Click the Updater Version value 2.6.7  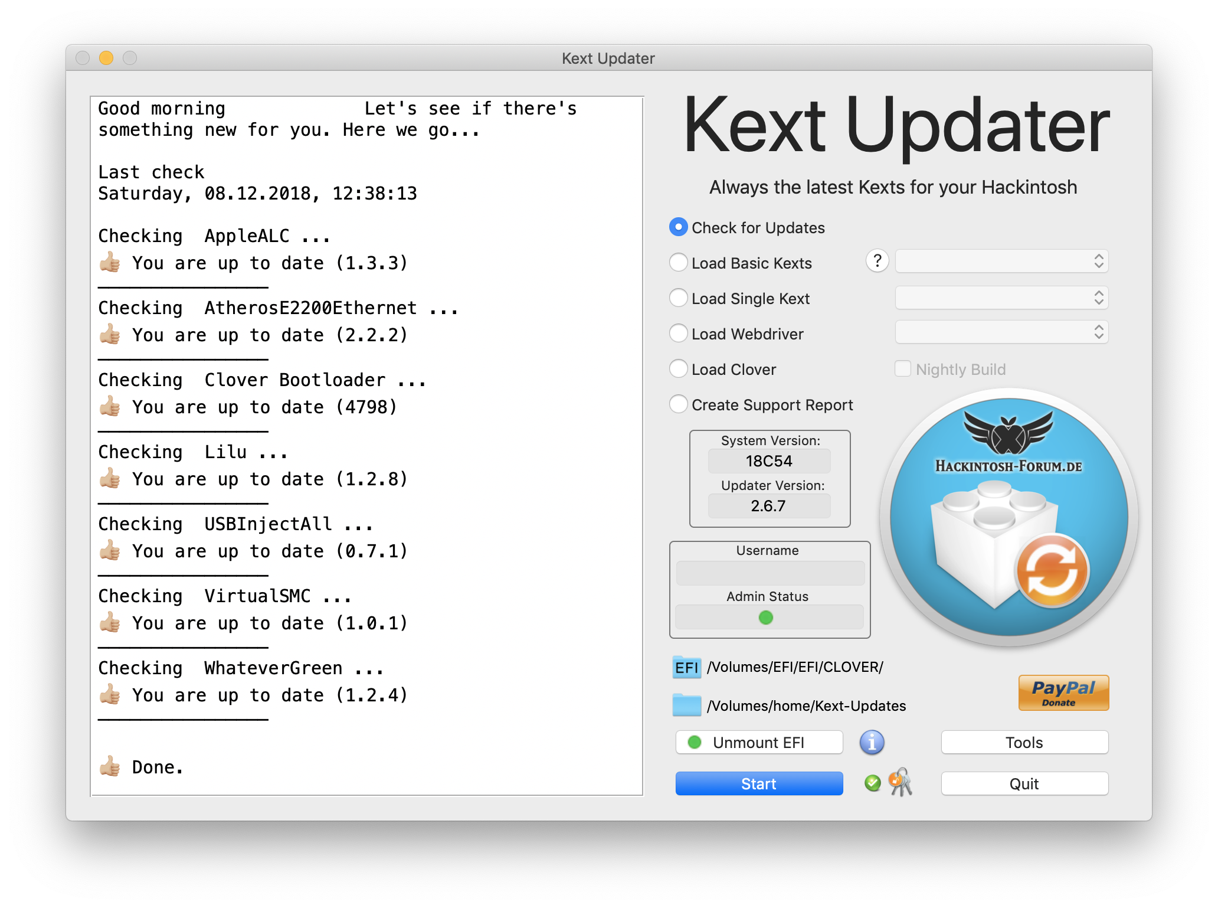769,506
